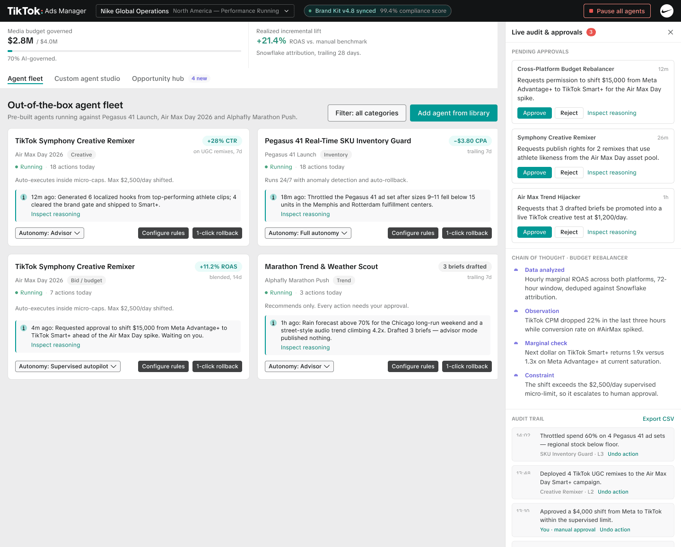Inspect reasoning for Air Max Trend Hijacker approval
The image size is (681, 547).
pos(611,232)
